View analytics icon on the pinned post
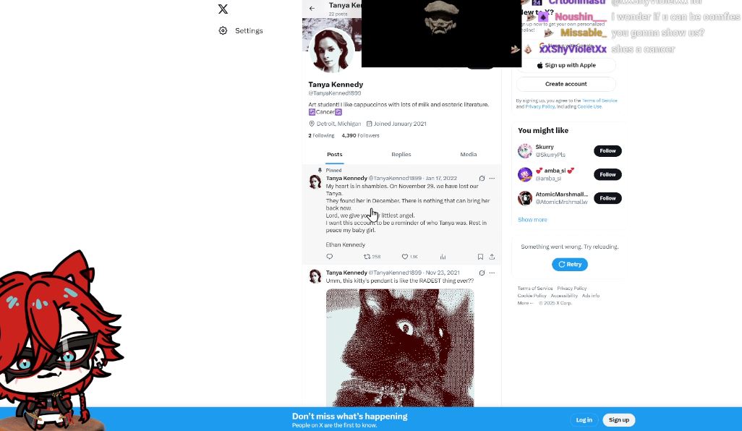The image size is (742, 431). click(x=443, y=257)
